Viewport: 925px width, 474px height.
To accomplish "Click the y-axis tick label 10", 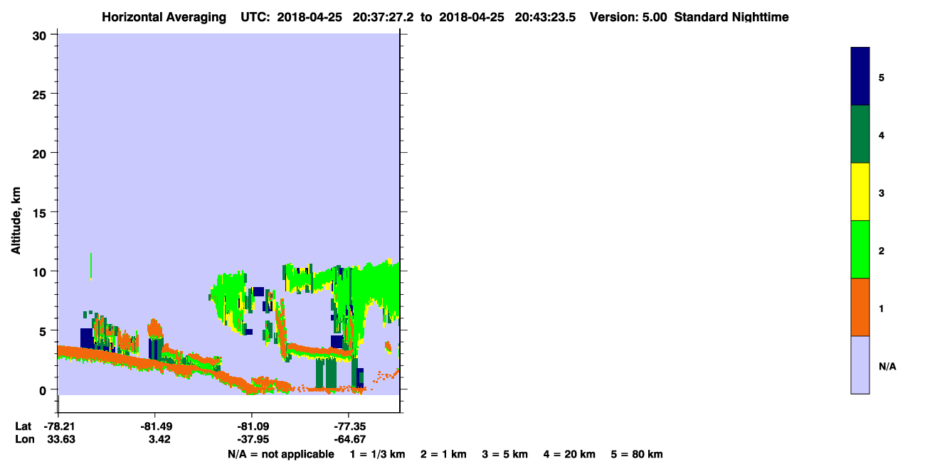I will tap(41, 271).
